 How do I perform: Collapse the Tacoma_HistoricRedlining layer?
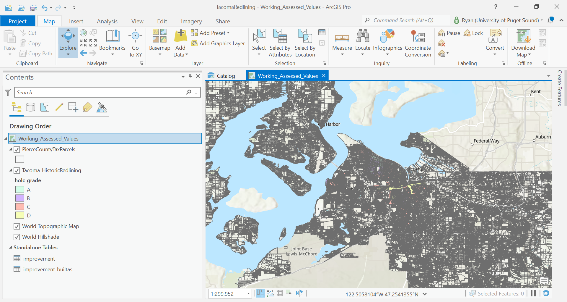tap(11, 170)
